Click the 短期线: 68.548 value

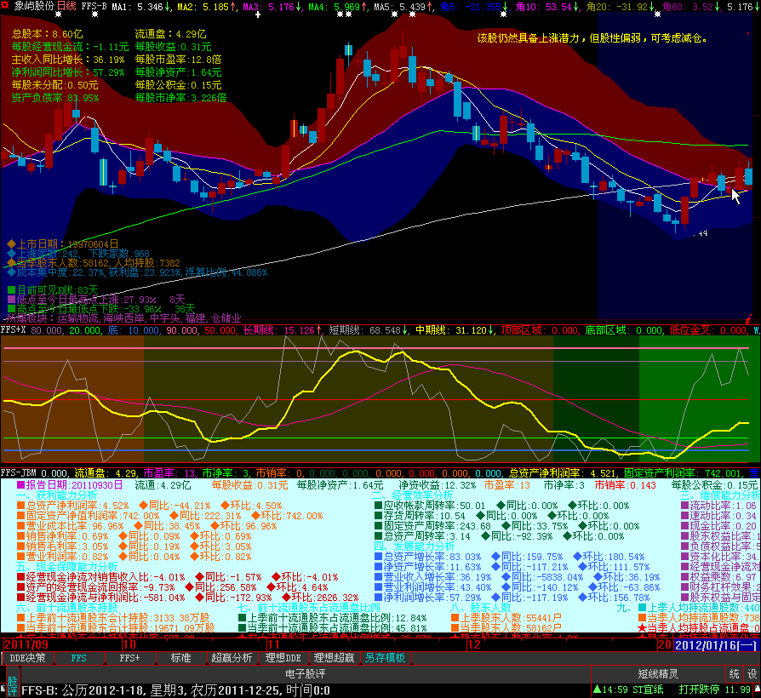click(x=369, y=330)
